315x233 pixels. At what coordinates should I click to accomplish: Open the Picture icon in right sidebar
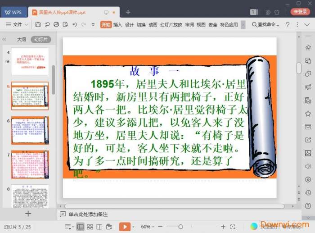[308, 153]
